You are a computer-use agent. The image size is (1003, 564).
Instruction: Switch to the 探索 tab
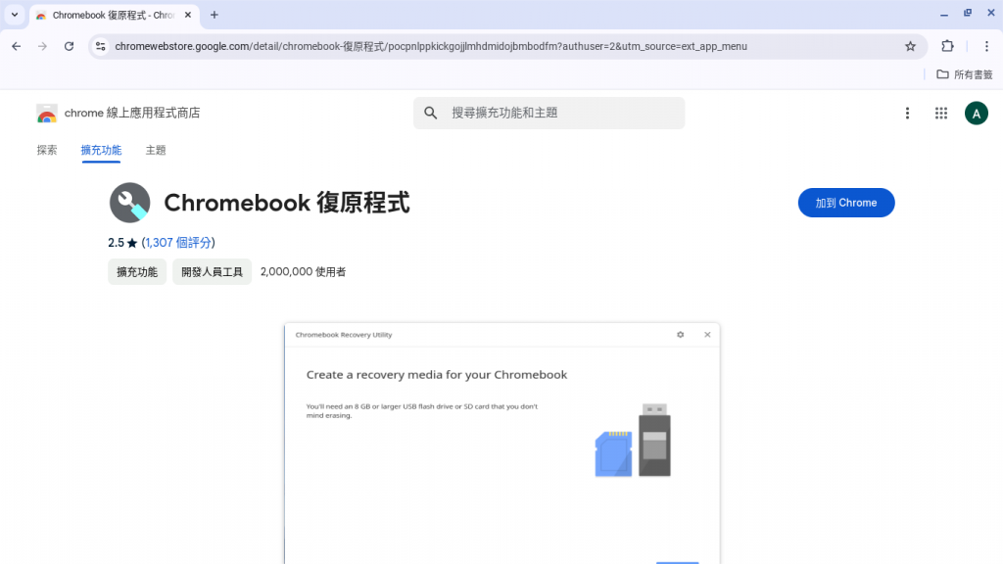[x=47, y=150]
